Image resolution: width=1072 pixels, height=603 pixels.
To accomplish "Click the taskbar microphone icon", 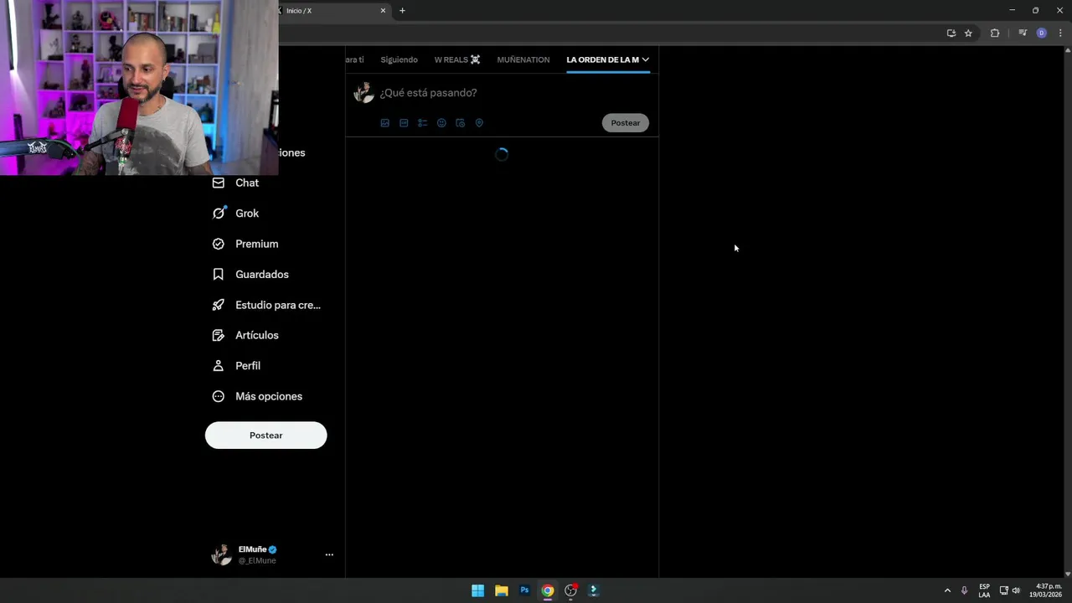I will point(964,590).
